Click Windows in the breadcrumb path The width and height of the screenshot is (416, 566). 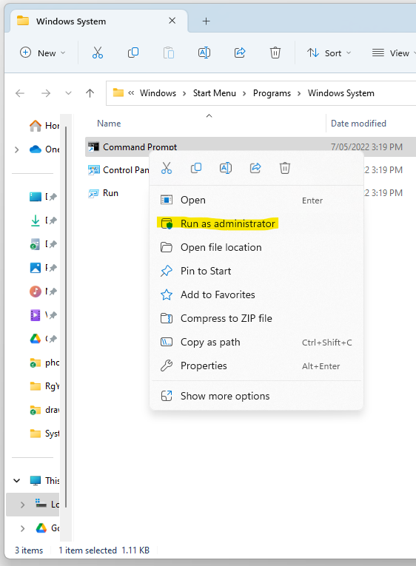pos(158,93)
